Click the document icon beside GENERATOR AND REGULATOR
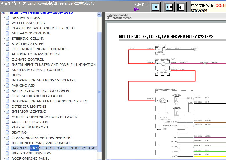Image resolution: width=226 pixels, height=160 pixels. [x=8, y=96]
